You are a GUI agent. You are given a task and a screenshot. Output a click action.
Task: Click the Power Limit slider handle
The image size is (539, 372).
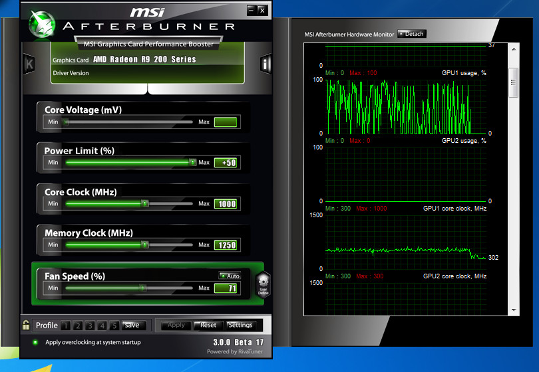point(192,162)
